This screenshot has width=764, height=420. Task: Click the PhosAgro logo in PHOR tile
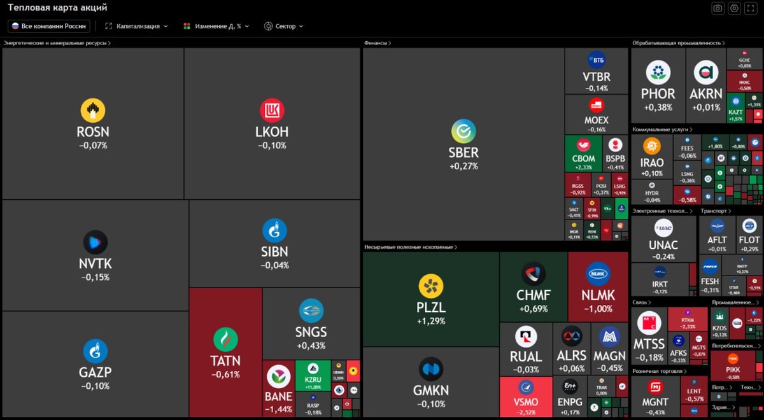tap(658, 73)
